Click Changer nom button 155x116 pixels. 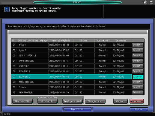[95, 101]
